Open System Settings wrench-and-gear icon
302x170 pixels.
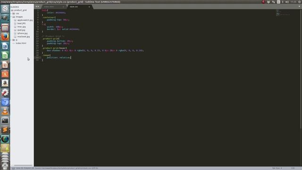(x=5, y=93)
